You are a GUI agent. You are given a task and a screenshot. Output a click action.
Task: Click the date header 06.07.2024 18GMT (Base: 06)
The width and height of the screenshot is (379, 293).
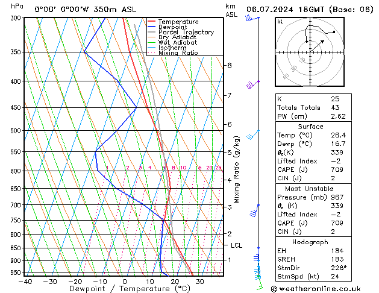pyautogui.click(x=310, y=10)
